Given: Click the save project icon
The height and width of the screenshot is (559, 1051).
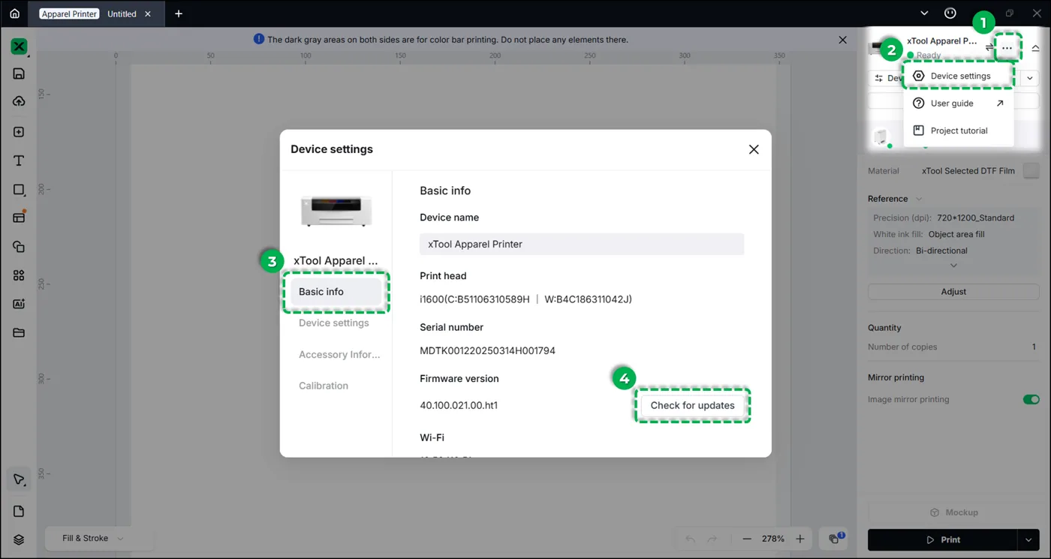Looking at the screenshot, I should pos(19,74).
